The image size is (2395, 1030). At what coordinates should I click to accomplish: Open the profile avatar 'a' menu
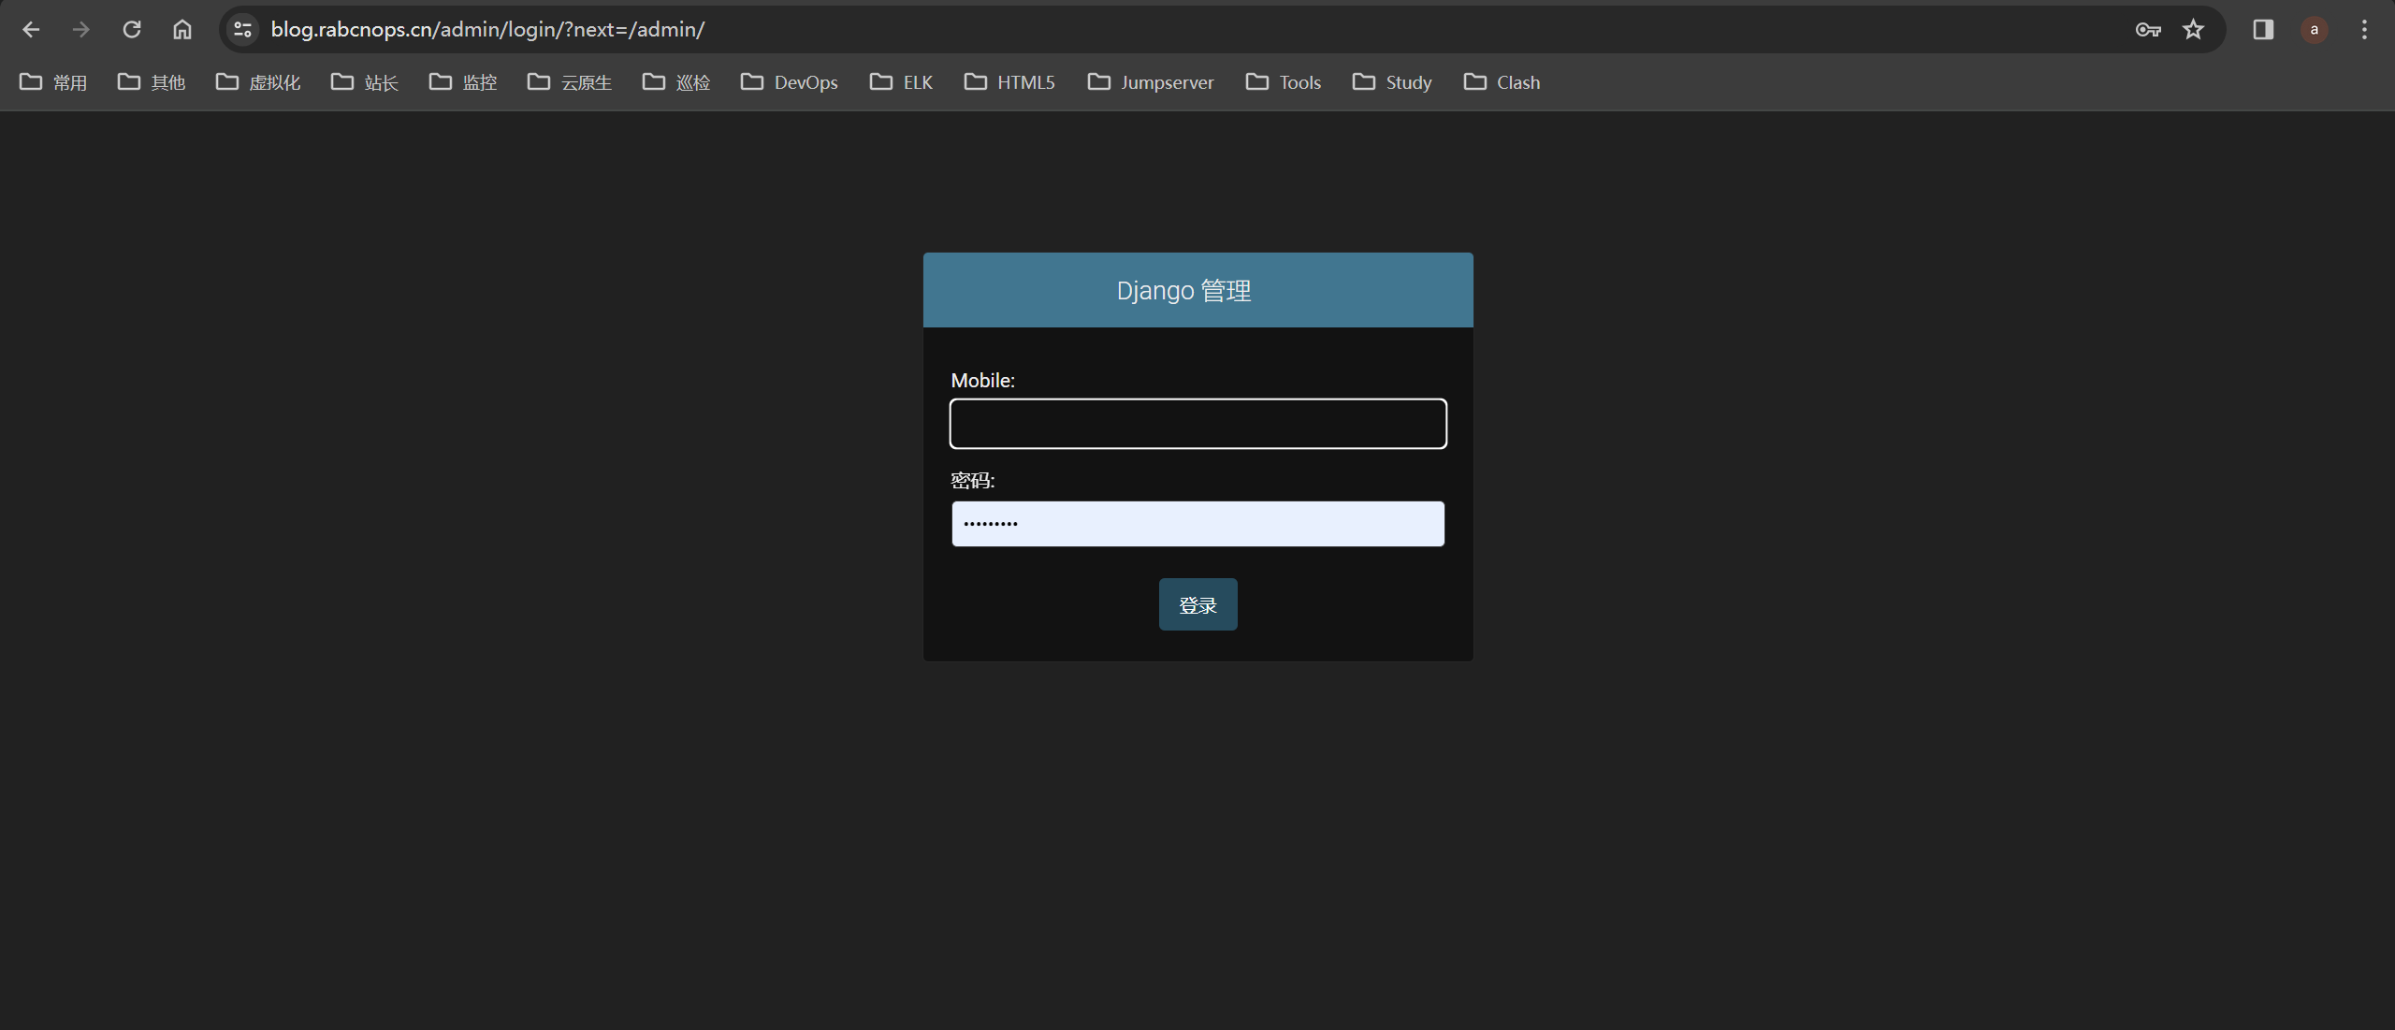coord(2315,30)
